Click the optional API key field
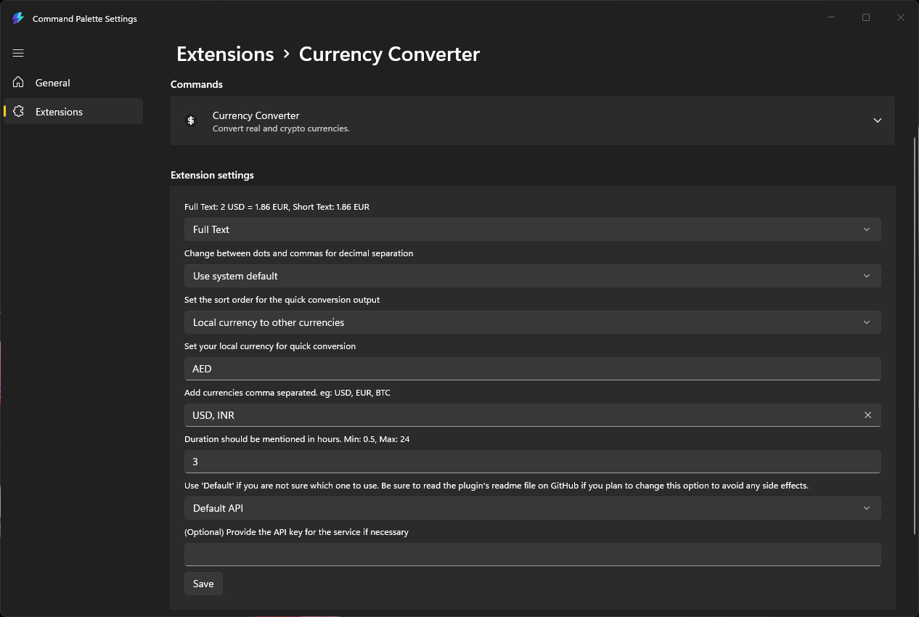This screenshot has width=919, height=617. [x=533, y=554]
